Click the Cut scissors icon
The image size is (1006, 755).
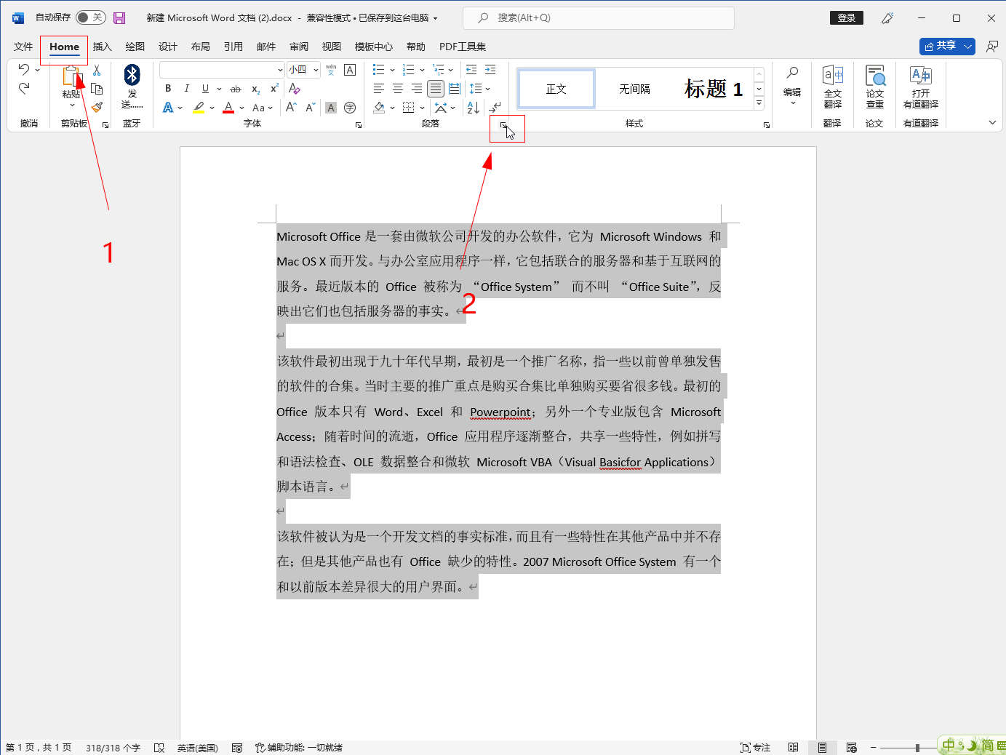tap(97, 71)
